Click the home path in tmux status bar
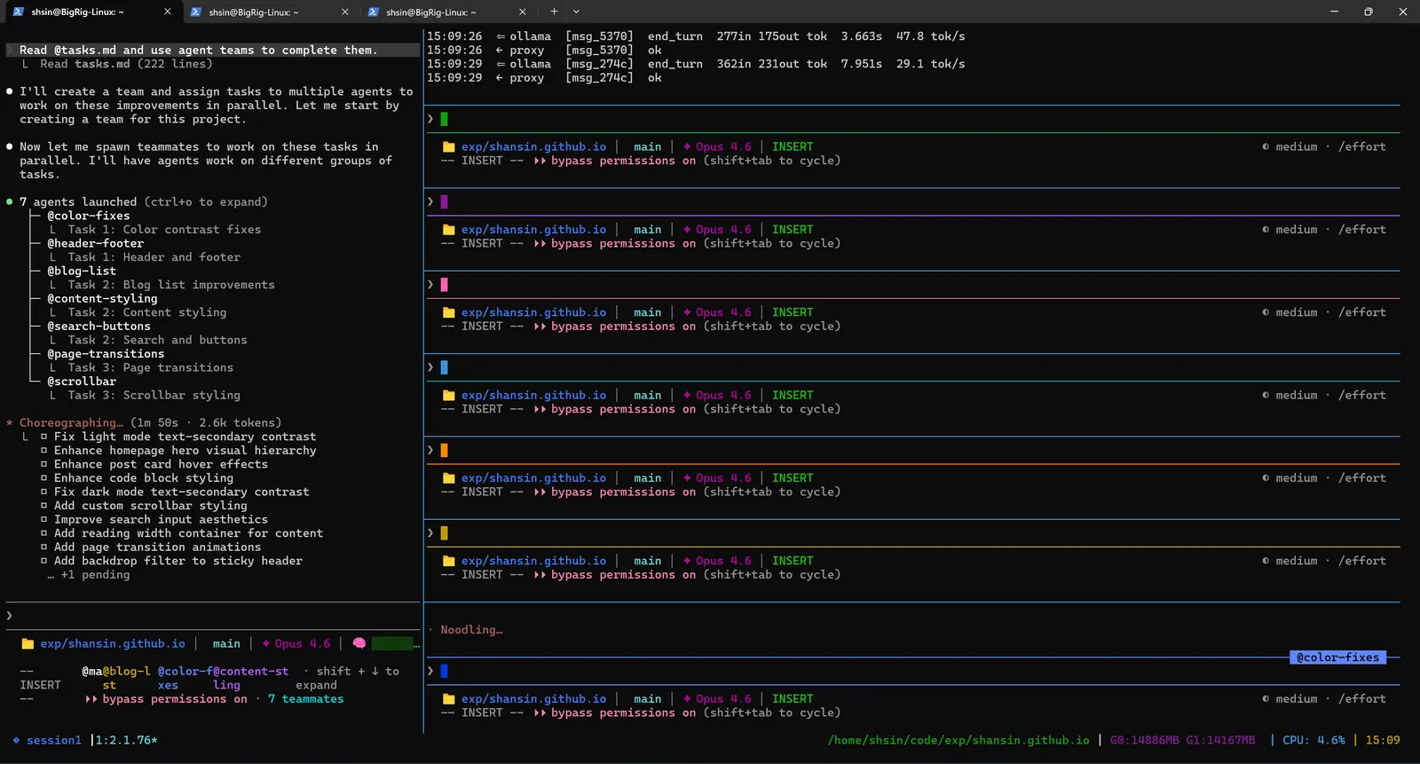This screenshot has width=1420, height=764. click(x=958, y=740)
